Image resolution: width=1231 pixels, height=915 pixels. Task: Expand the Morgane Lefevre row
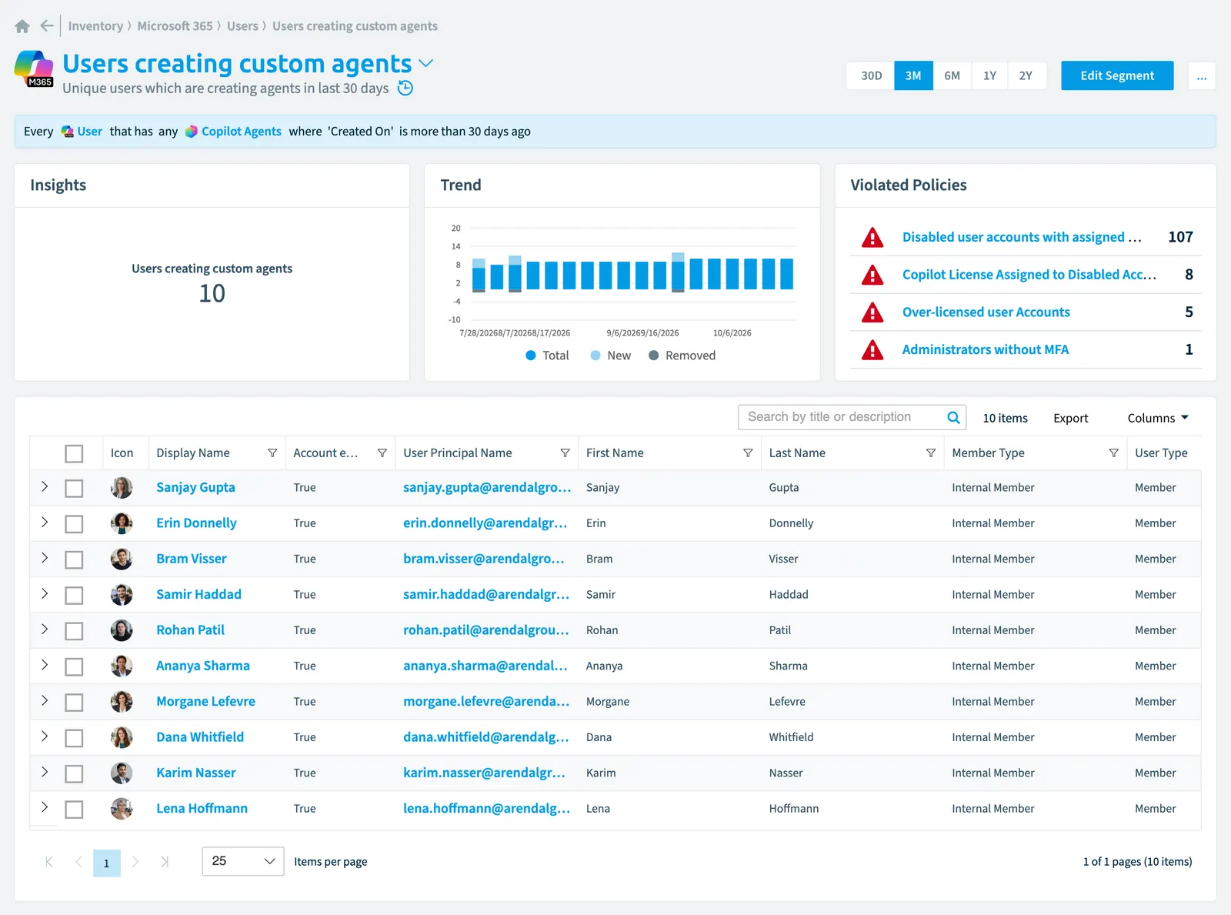45,700
